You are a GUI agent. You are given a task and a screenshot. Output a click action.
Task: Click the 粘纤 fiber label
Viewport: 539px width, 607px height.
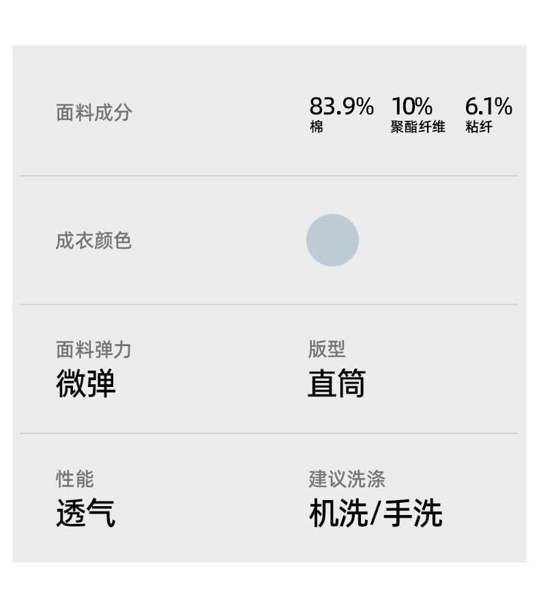point(479,127)
